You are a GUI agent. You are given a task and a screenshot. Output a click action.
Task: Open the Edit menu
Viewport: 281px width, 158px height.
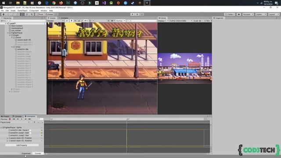coord(7,11)
